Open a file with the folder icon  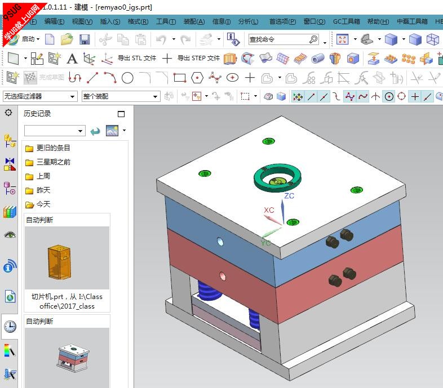[67, 39]
